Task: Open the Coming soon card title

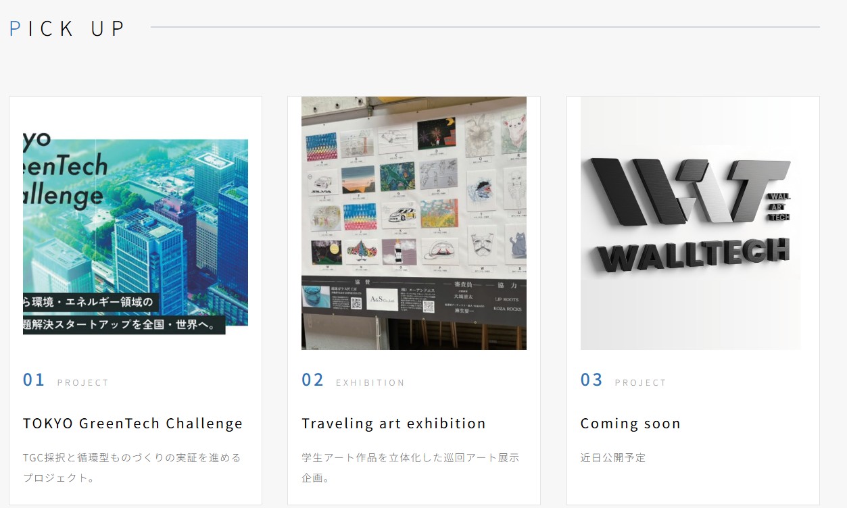Action: 631,424
